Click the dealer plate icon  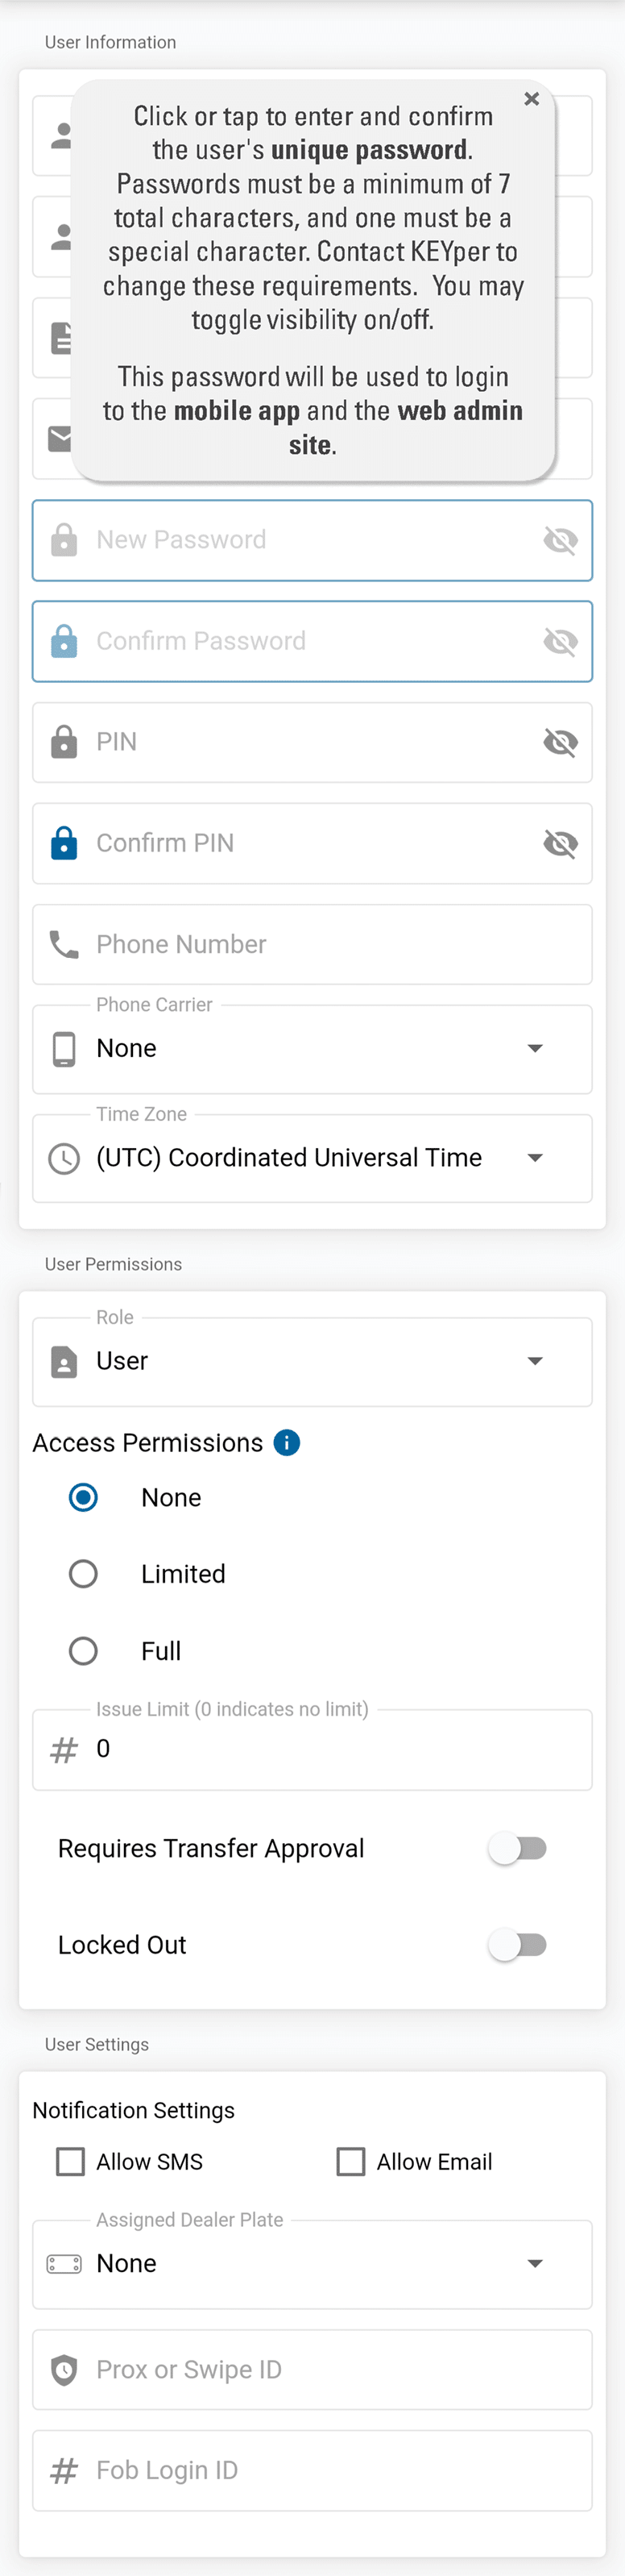click(x=64, y=2264)
